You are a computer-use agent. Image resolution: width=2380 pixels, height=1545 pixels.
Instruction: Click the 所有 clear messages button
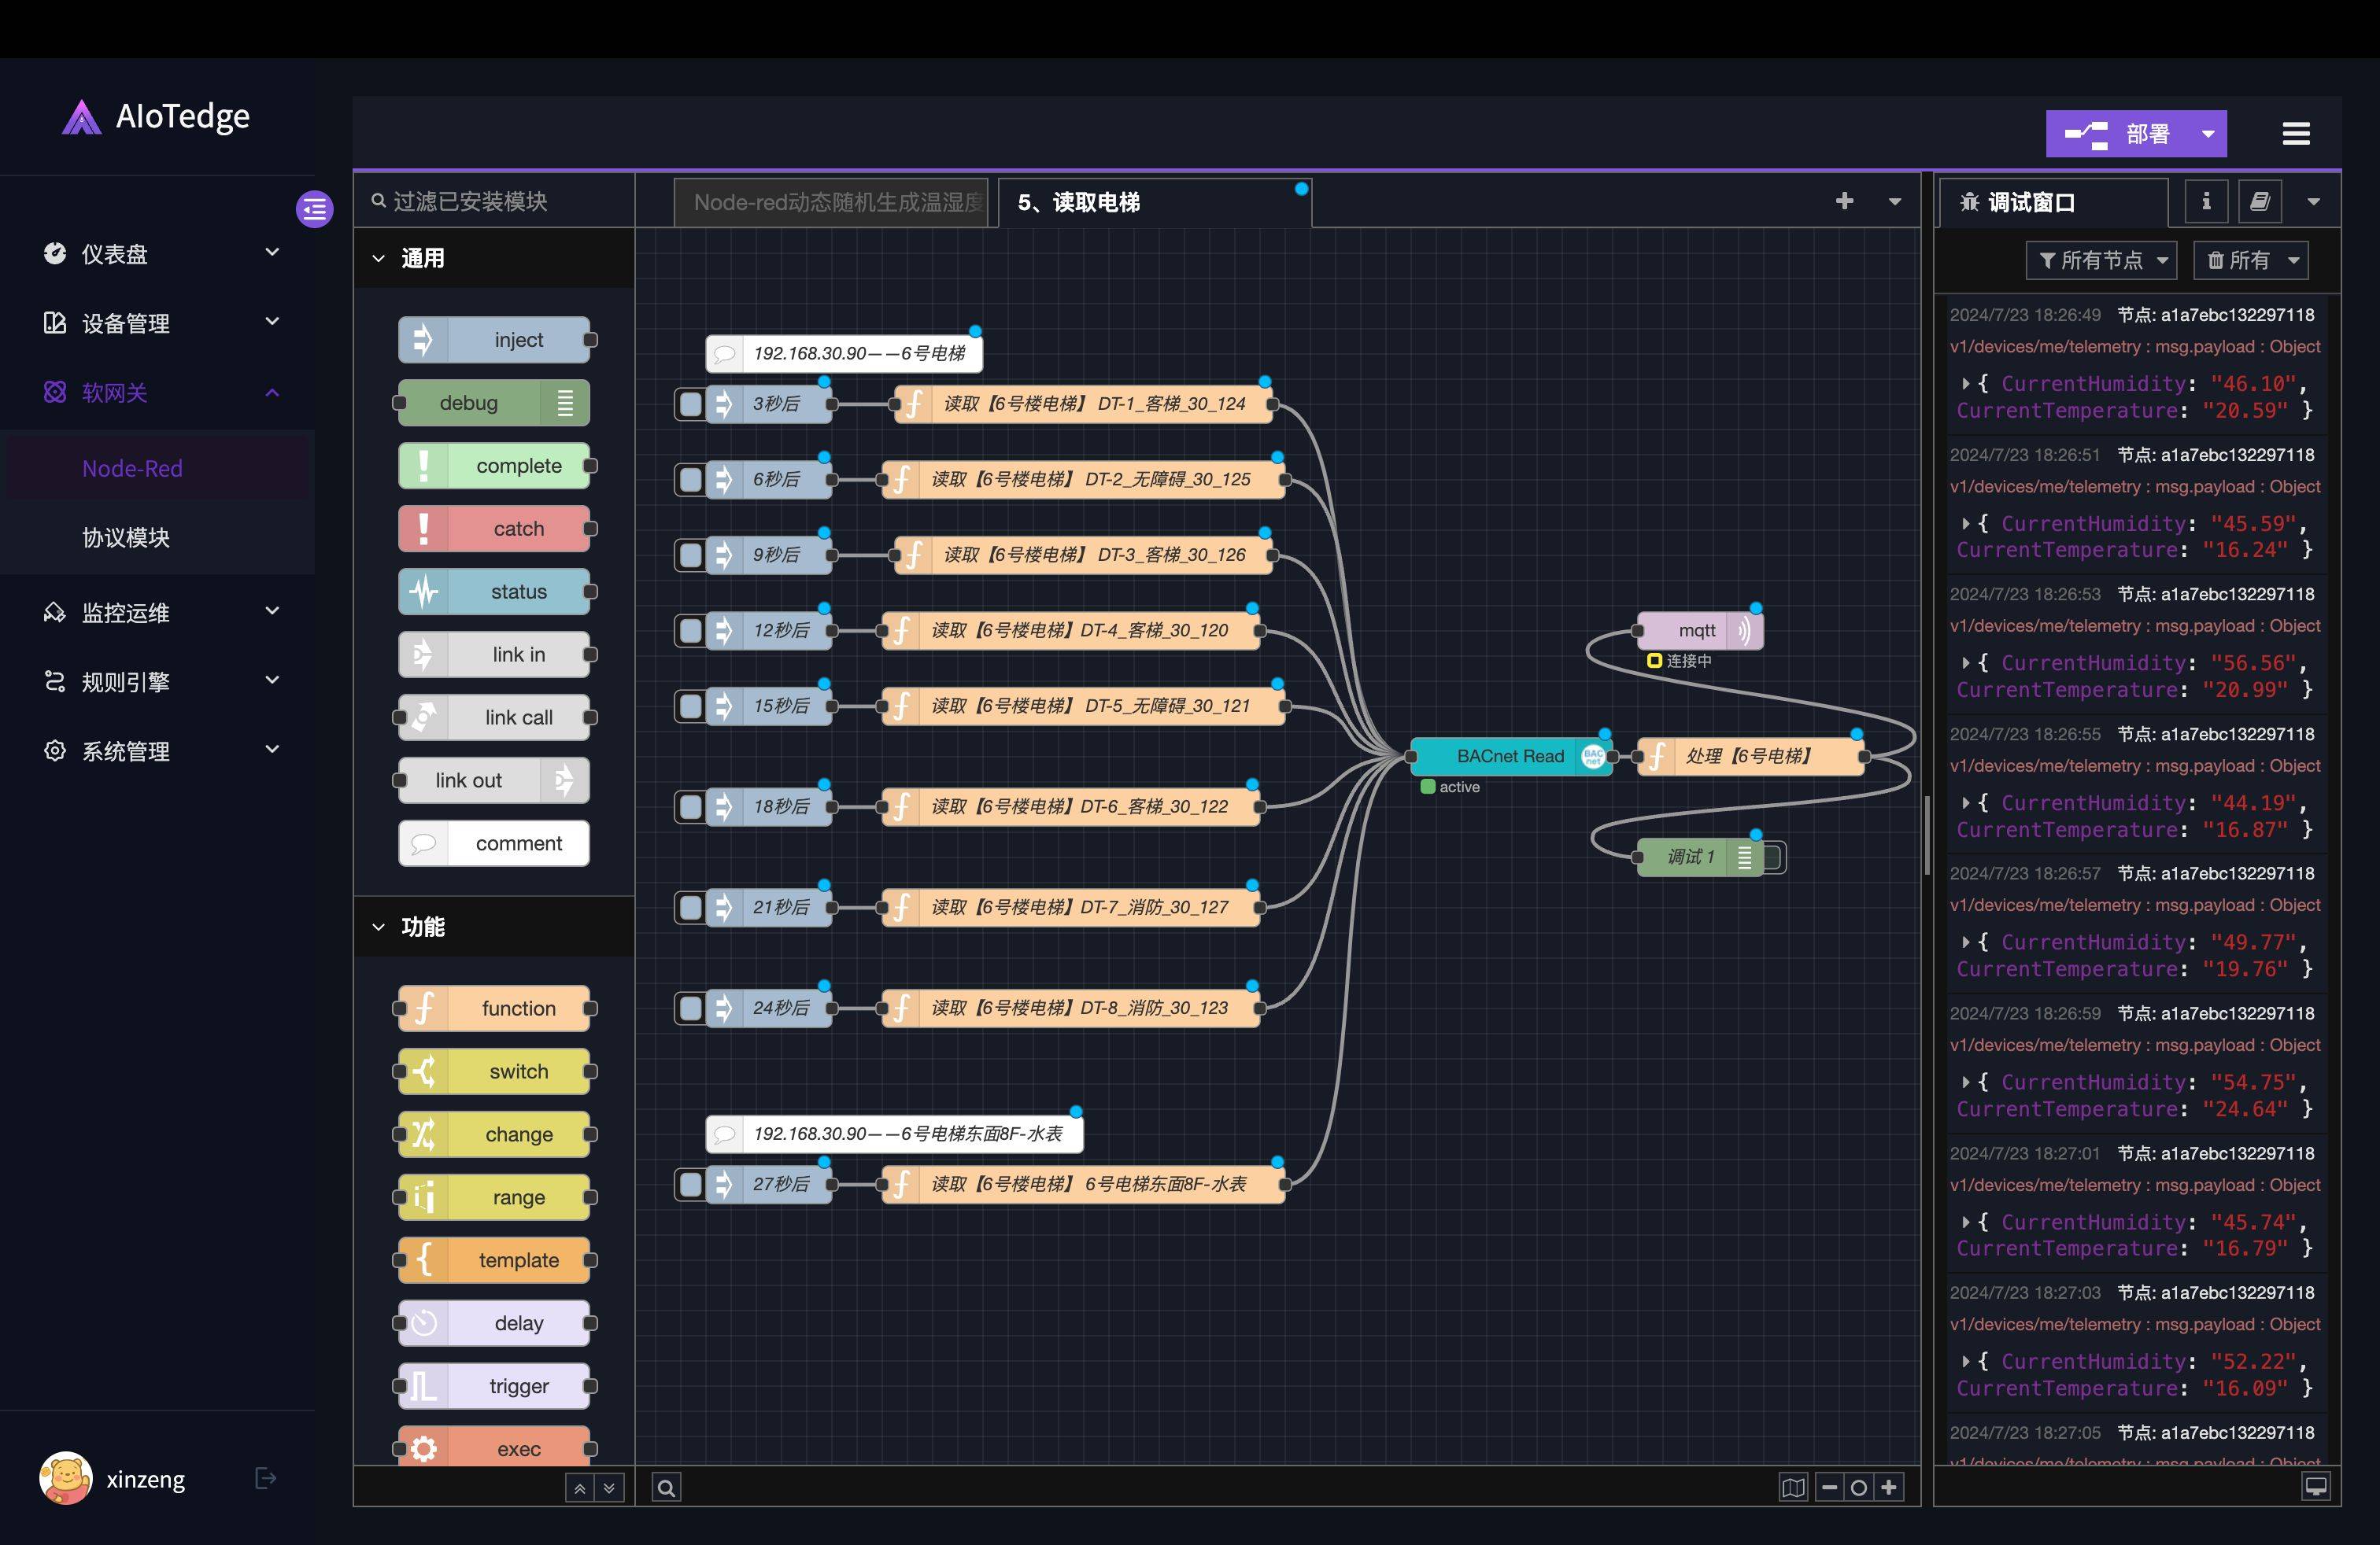(x=2239, y=261)
